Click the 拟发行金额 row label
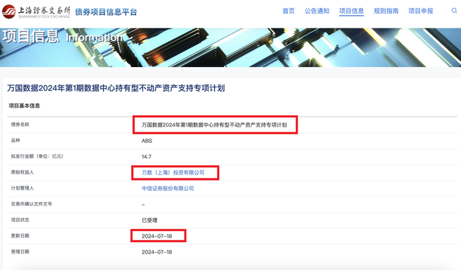Image resolution: width=461 pixels, height=270 pixels. click(37, 156)
